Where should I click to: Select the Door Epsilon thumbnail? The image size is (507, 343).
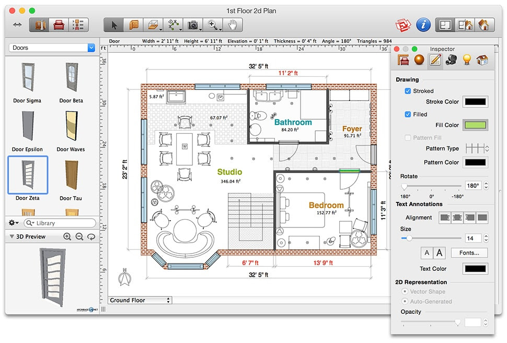28,126
